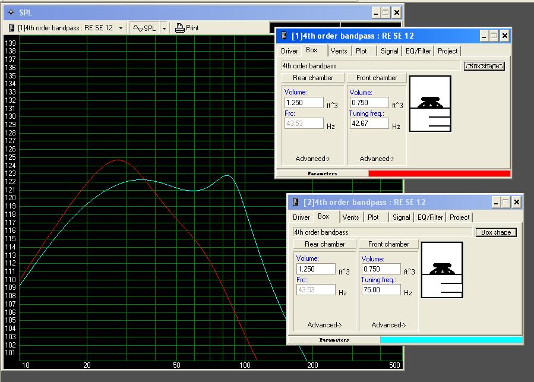The width and height of the screenshot is (534, 382).
Task: Expand Advanced options under Rear chamber, design 1
Action: [x=312, y=159]
